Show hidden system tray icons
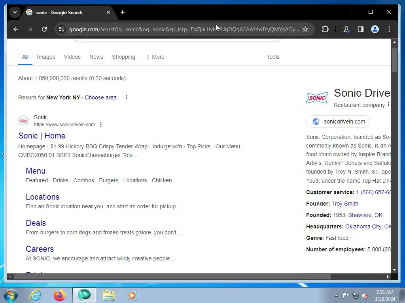Image resolution: width=405 pixels, height=303 pixels. [336, 296]
